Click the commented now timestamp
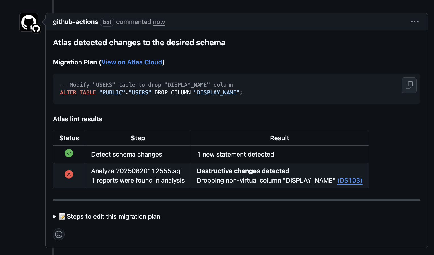 coord(159,22)
